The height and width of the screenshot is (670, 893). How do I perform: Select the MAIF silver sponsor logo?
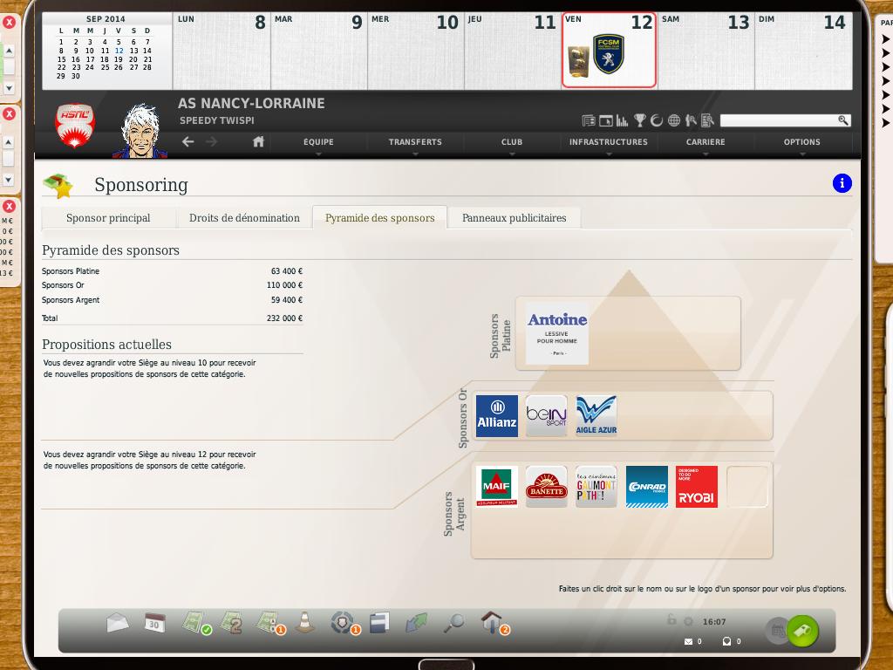click(496, 487)
